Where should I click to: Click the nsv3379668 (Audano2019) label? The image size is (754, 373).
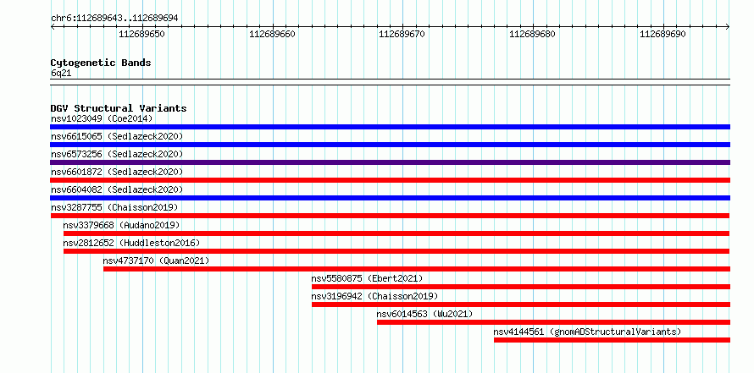122,225
